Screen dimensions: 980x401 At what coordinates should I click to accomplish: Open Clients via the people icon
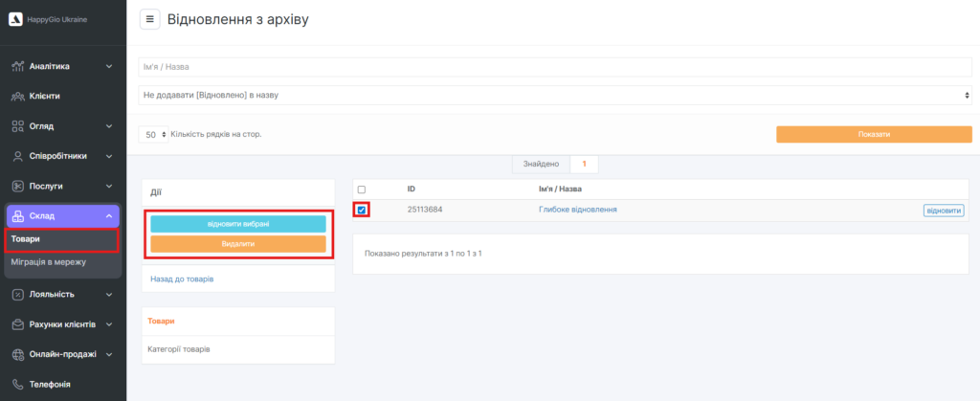(18, 97)
